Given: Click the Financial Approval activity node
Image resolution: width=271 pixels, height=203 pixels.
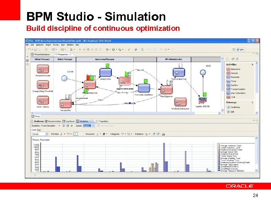Looking at the screenshot, I should pos(179,73).
